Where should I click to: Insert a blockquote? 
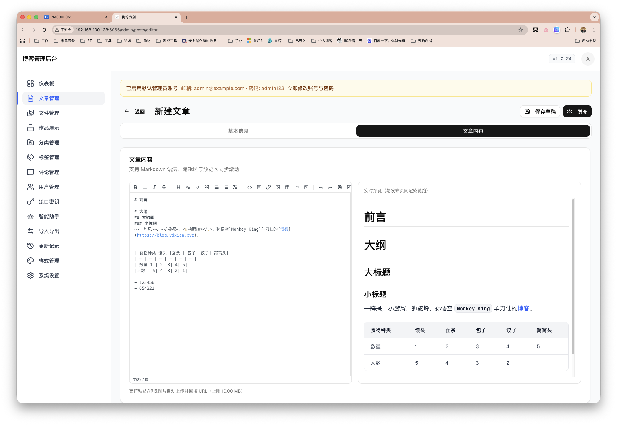point(206,187)
